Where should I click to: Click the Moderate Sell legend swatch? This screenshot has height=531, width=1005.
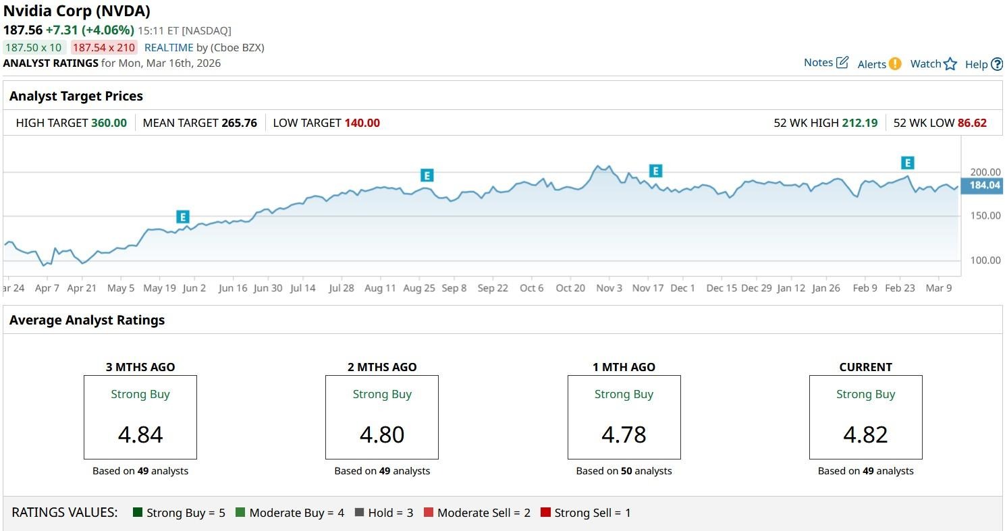point(428,513)
